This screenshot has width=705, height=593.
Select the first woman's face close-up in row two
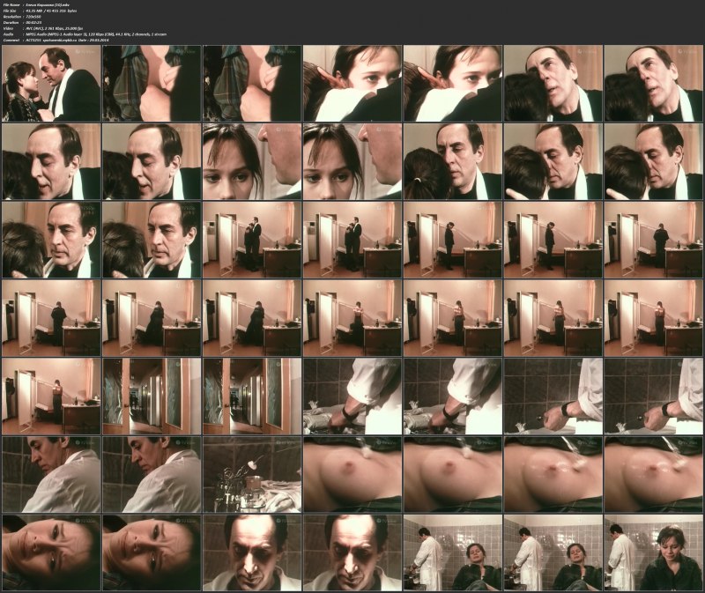click(x=251, y=160)
